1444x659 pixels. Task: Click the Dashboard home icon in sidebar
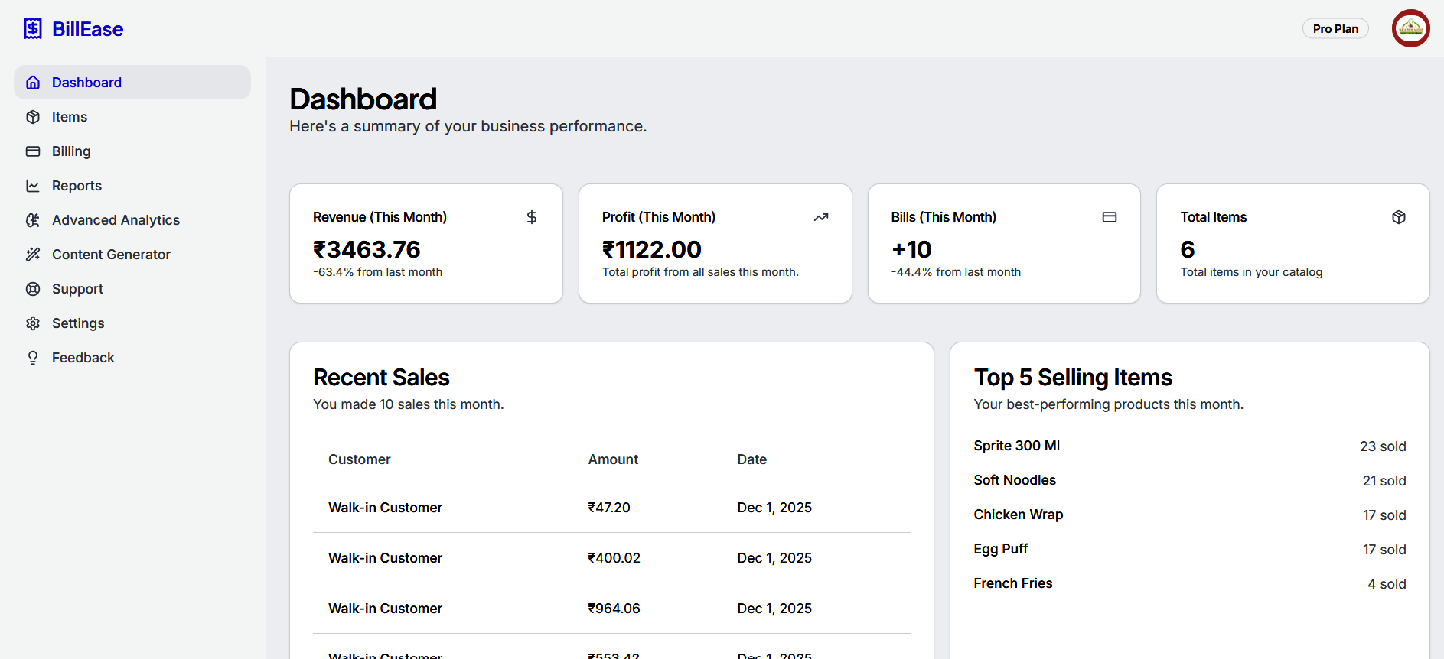tap(33, 83)
